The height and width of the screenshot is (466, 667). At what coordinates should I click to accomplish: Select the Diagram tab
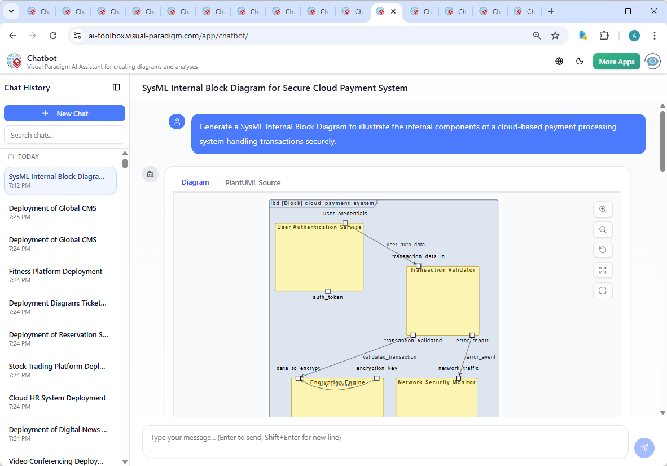pos(195,182)
